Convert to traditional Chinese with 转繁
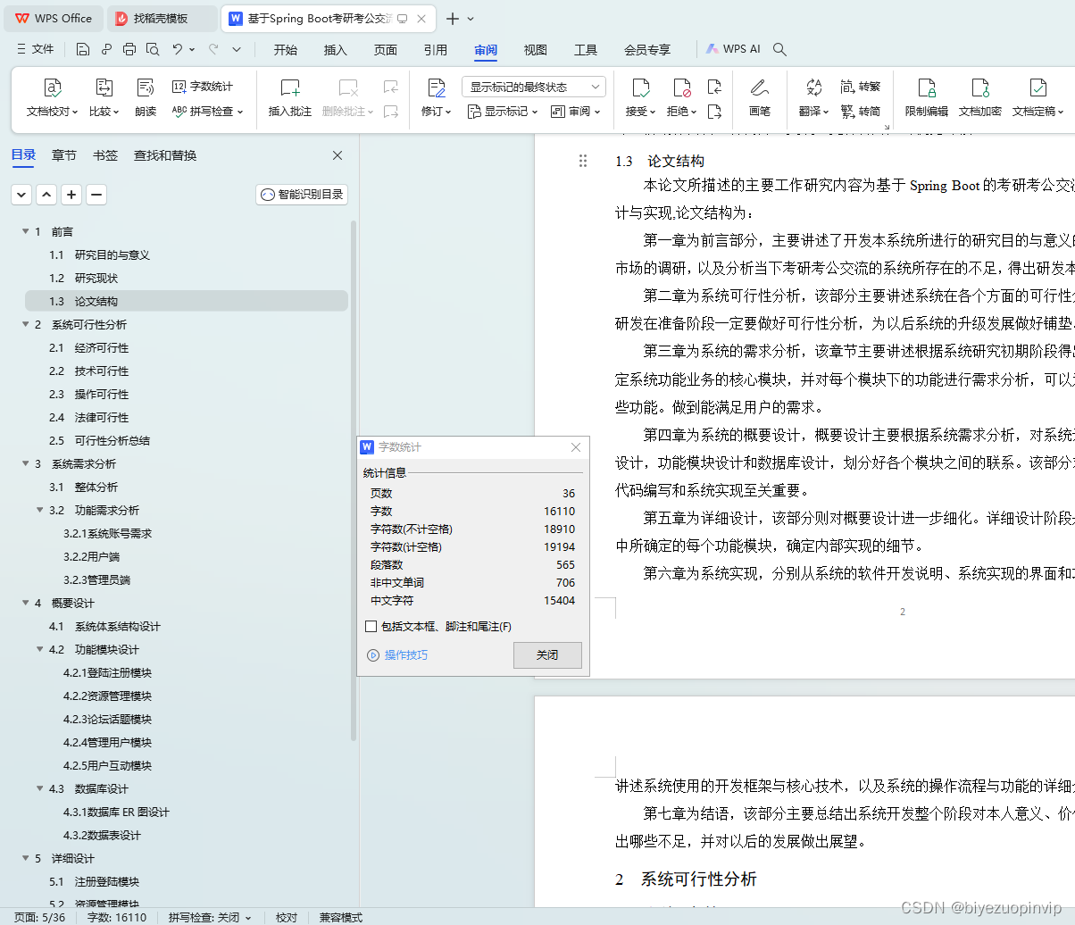 pyautogui.click(x=861, y=87)
